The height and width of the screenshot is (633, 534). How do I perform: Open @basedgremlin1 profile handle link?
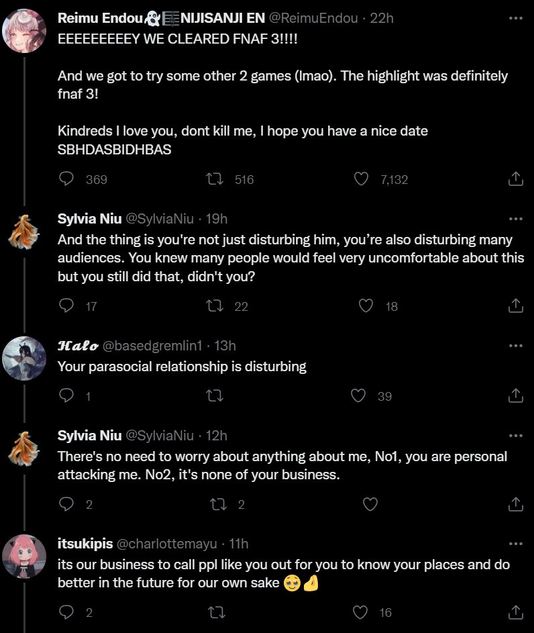pos(150,346)
